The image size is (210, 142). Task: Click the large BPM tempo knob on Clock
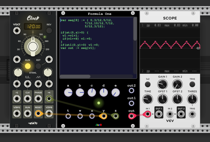[33, 47]
